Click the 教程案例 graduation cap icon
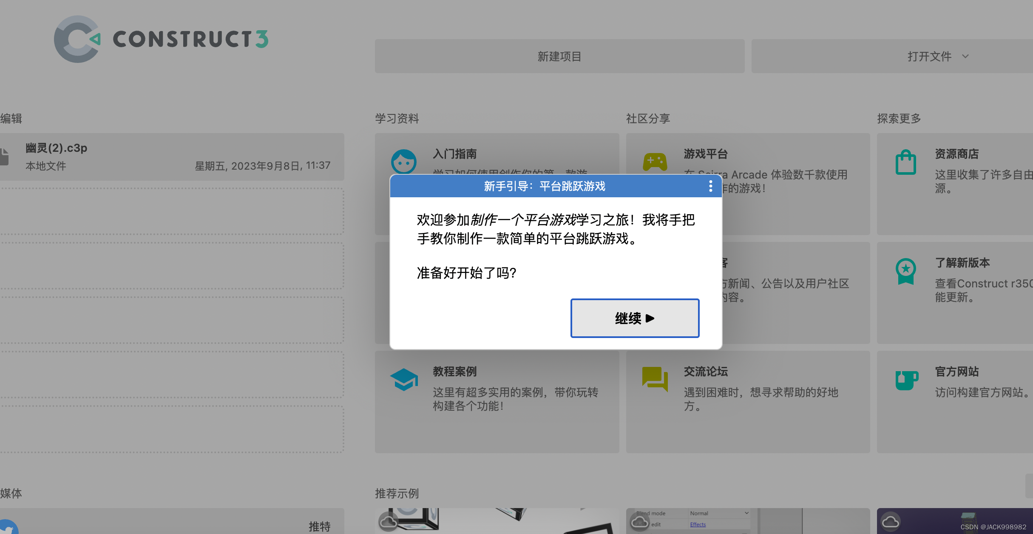1033x534 pixels. [x=403, y=379]
